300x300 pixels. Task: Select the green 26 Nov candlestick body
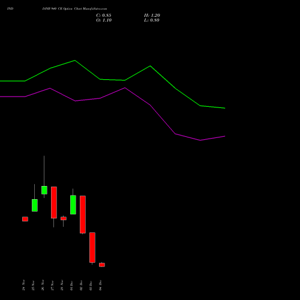[44, 190]
